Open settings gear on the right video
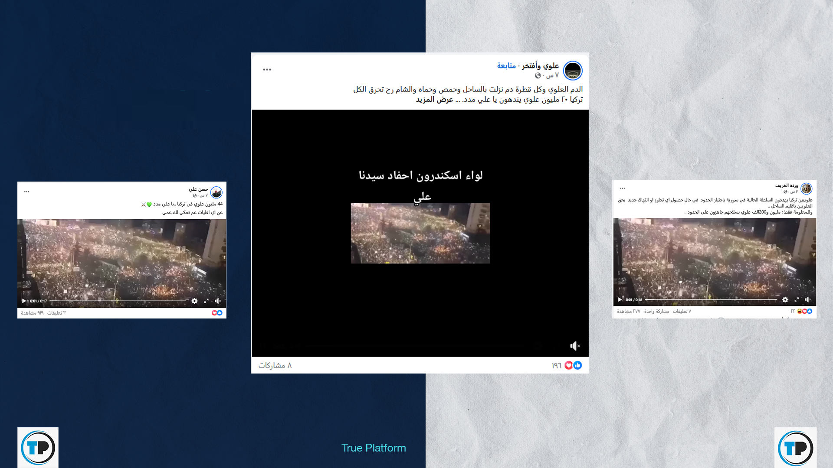Screen dimensions: 833x468 [785, 299]
